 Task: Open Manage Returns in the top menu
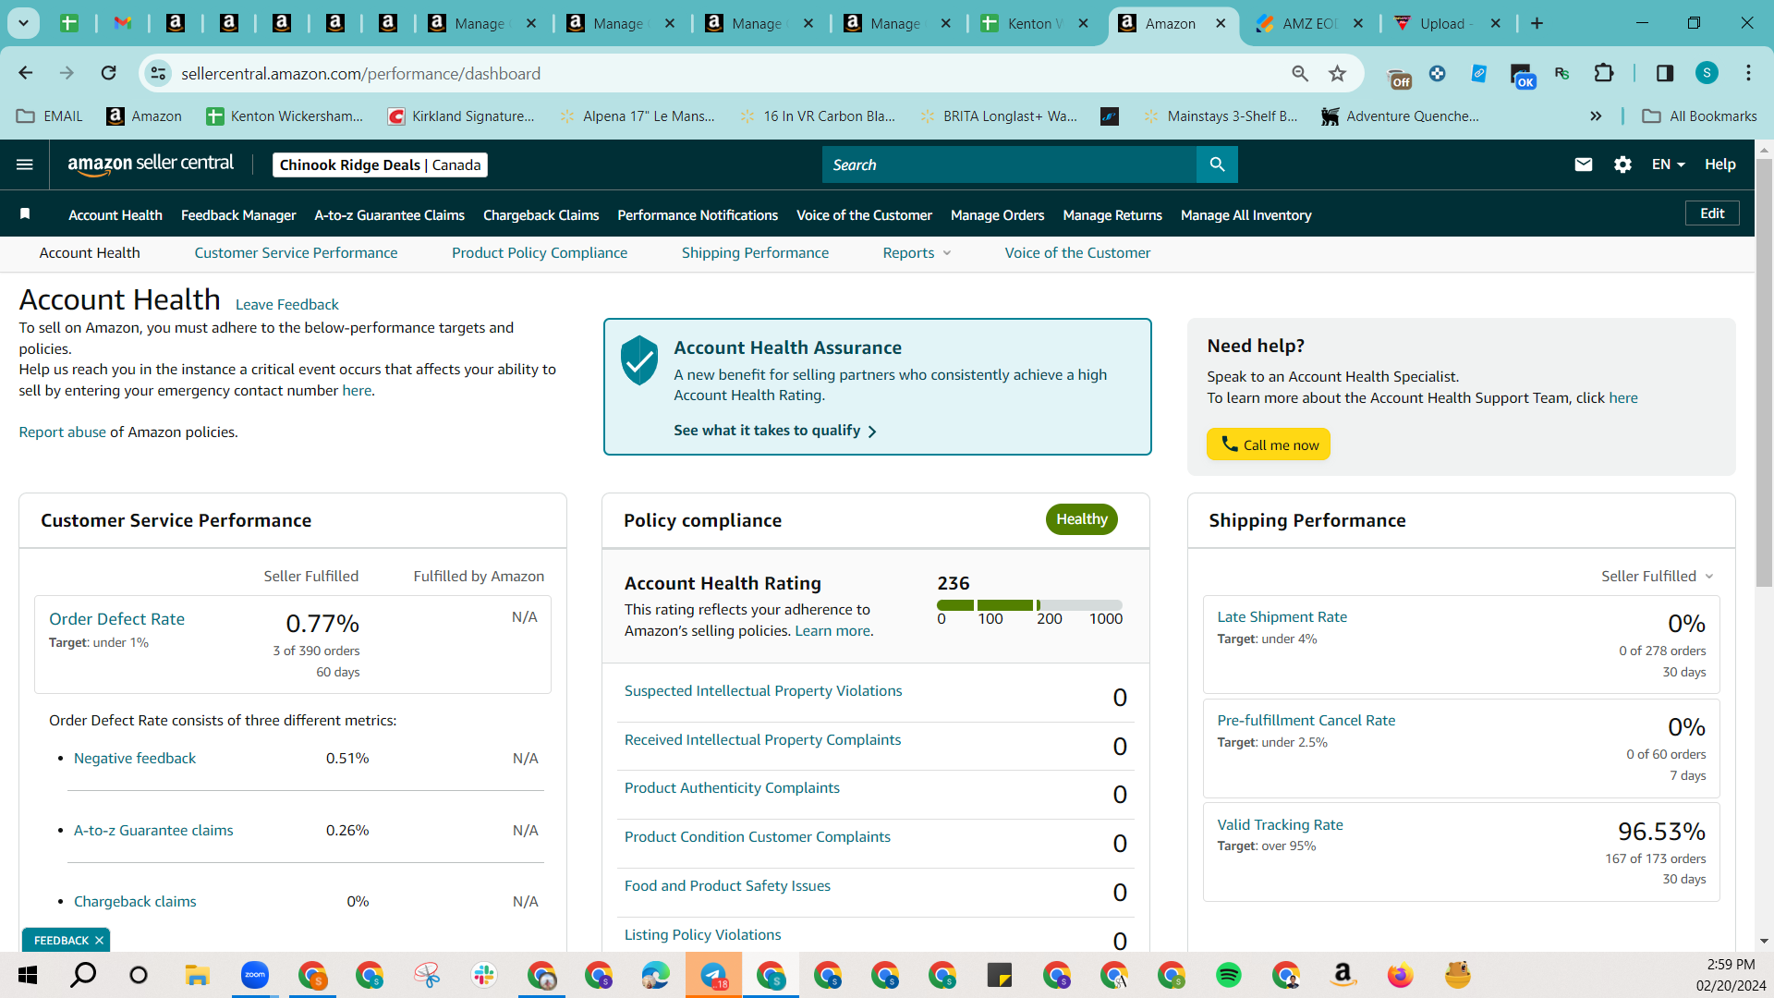[1112, 215]
